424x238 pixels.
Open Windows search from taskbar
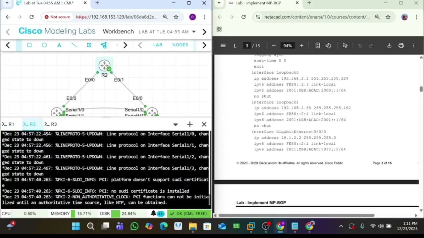tap(90, 226)
